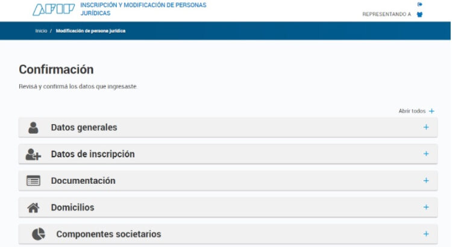
Task: Click the users icon beside Representando A
Action: click(x=419, y=14)
